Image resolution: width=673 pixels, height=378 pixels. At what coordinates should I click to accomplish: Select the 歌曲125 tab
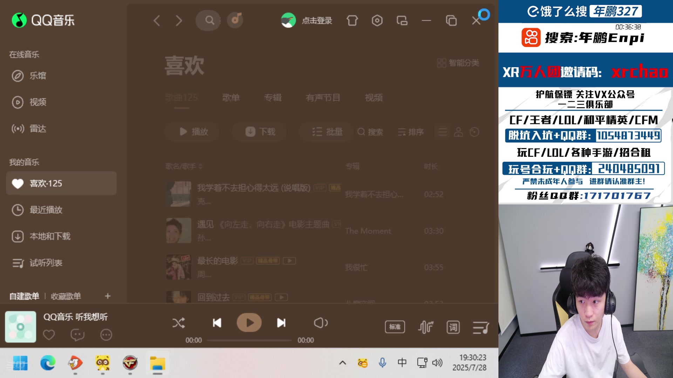181,98
